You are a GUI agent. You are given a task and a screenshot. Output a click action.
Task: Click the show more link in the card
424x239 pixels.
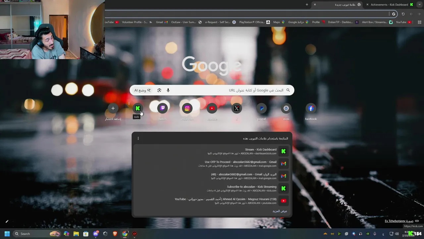(280, 211)
